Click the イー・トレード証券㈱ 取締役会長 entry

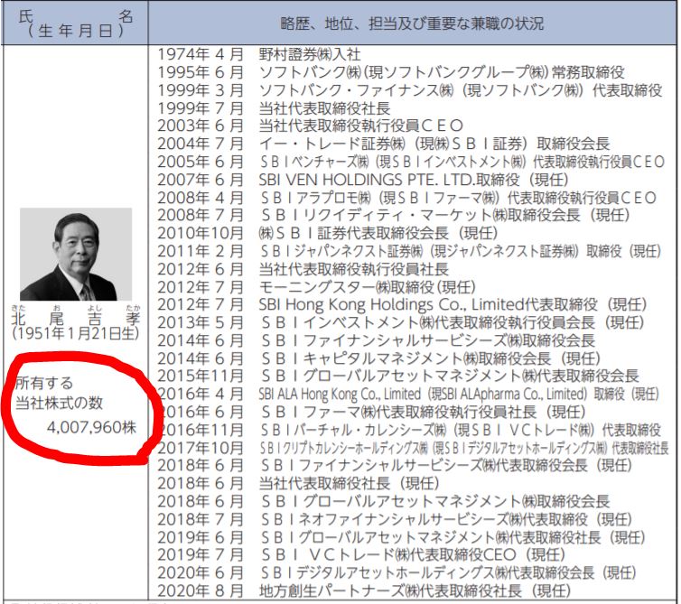click(x=434, y=144)
